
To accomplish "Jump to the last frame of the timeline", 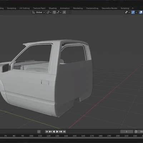I will [64, 132].
